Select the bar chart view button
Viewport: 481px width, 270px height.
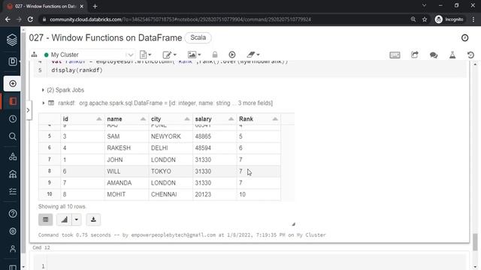[x=64, y=220]
